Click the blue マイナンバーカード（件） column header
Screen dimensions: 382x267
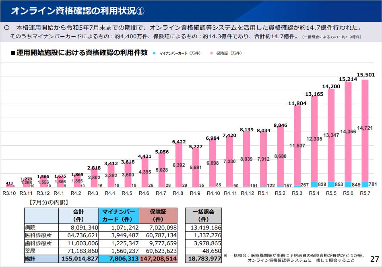118,215
